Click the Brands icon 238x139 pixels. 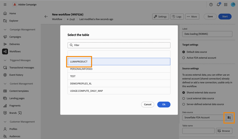pos(5,113)
